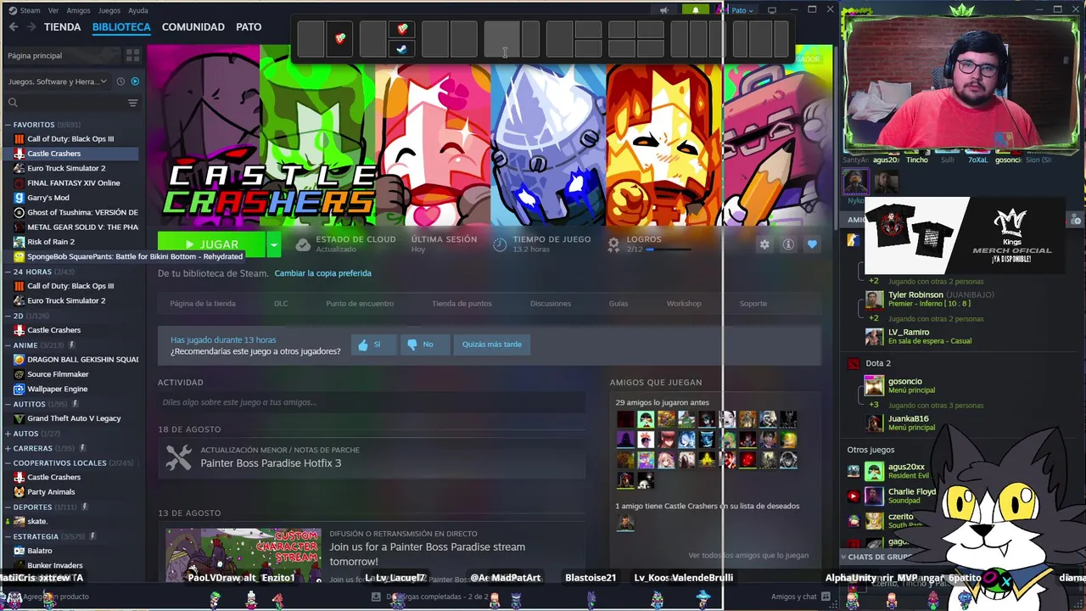Click the wrench patch notes icon
The image size is (1086, 611).
178,458
